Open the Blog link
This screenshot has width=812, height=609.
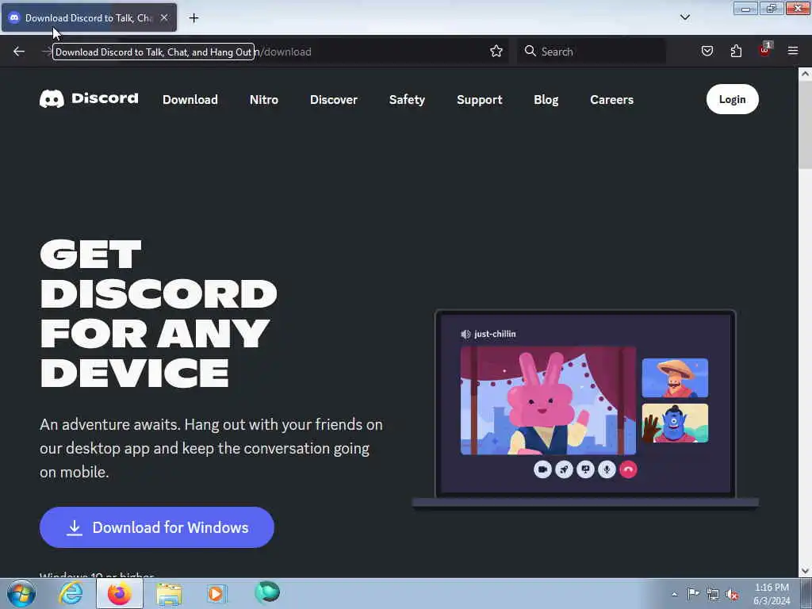pyautogui.click(x=546, y=99)
